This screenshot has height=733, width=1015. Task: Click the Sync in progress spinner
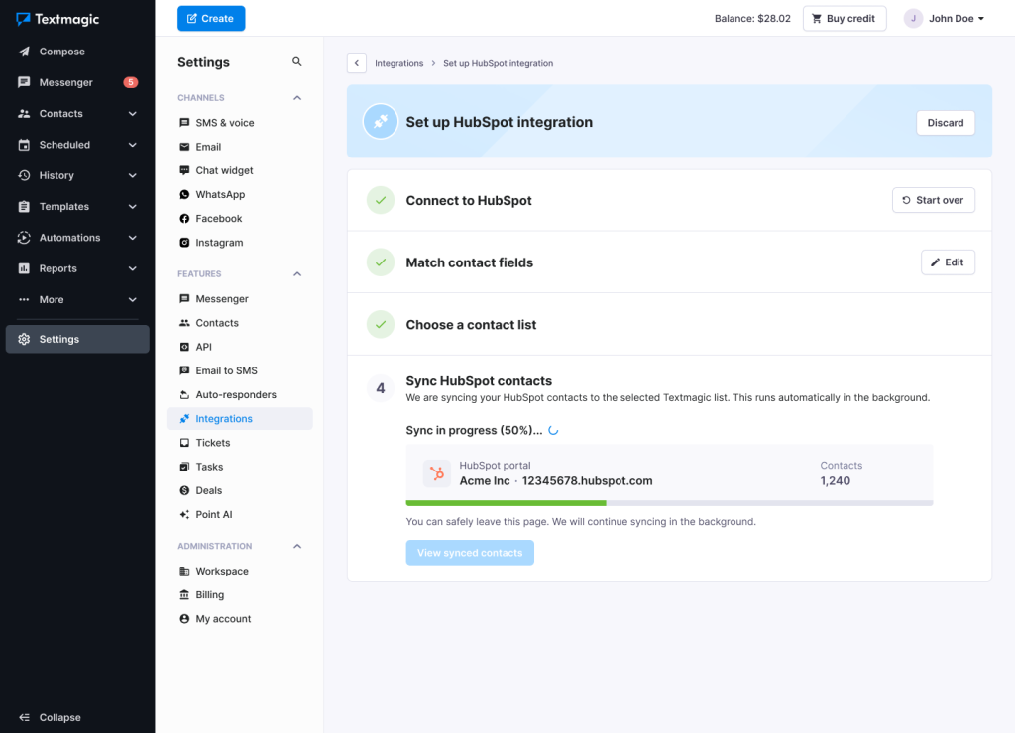pos(553,430)
